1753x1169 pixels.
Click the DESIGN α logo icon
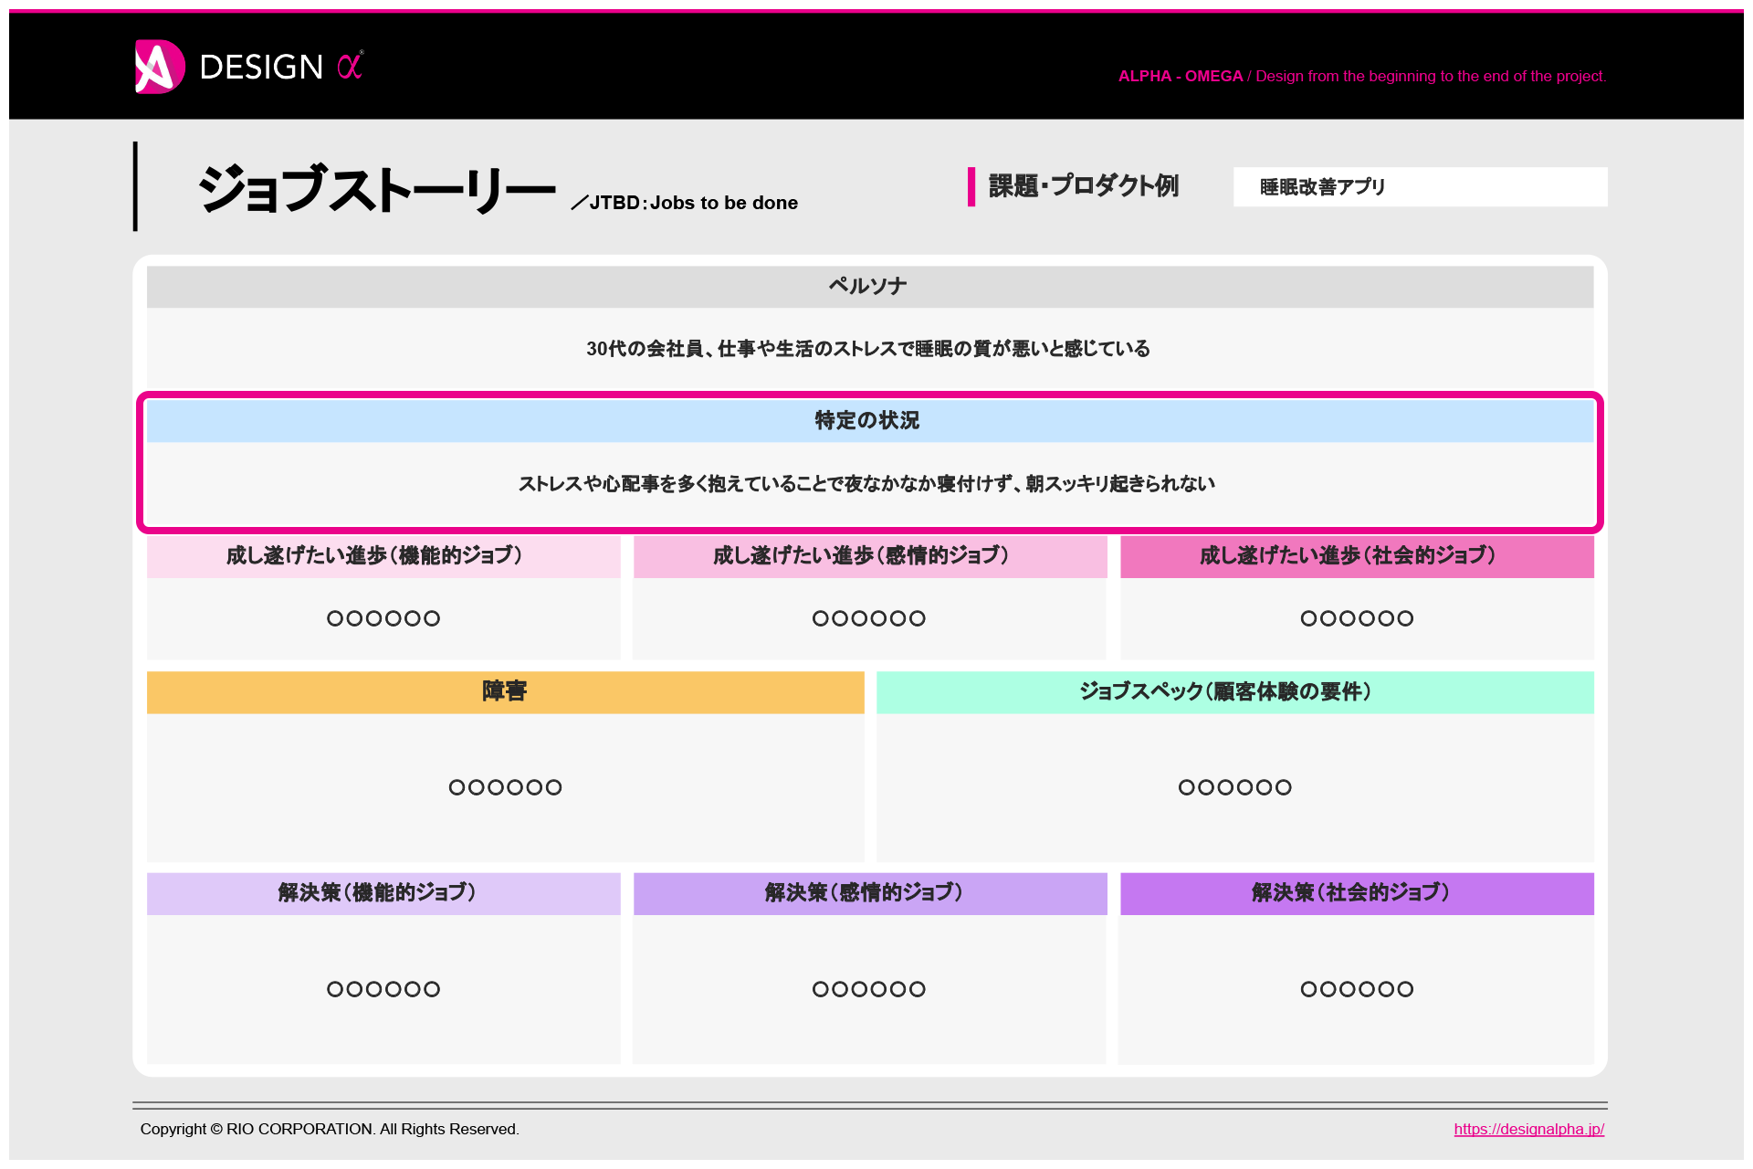[x=160, y=67]
